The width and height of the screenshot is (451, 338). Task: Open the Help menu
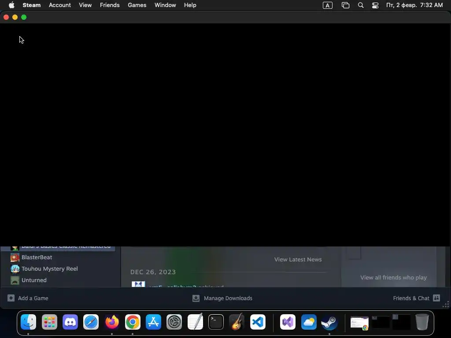click(190, 5)
